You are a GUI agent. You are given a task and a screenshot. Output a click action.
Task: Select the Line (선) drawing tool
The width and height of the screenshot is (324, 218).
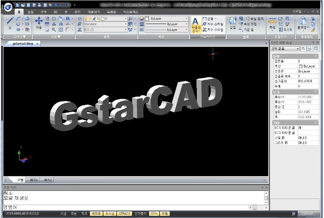point(10,23)
